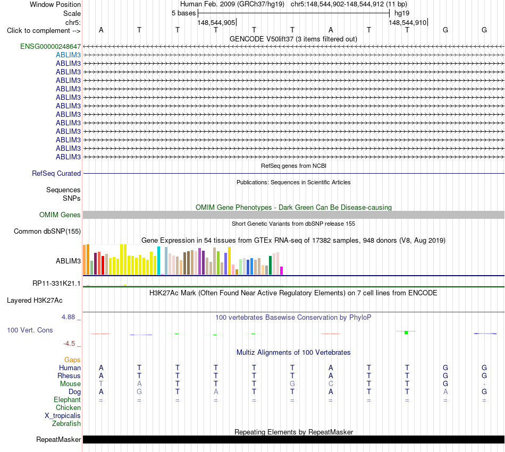Click the chr5:148,544,902-148,544,912 position text

click(x=349, y=4)
